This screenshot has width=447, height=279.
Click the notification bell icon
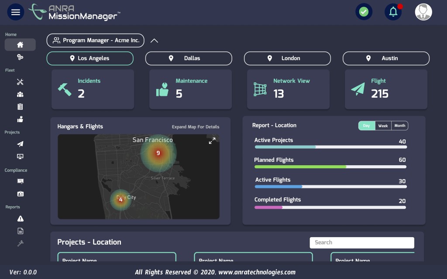coord(393,12)
